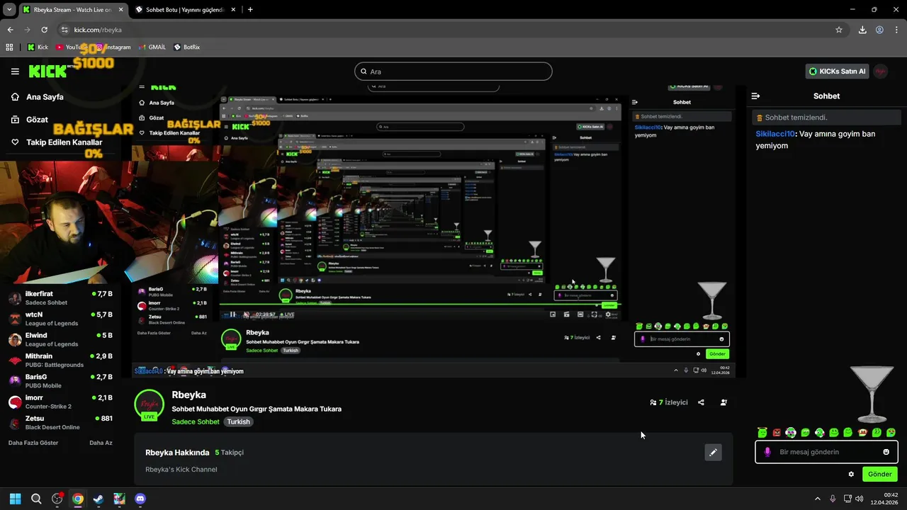Open Windows Start menu
The image size is (907, 510).
[16, 499]
